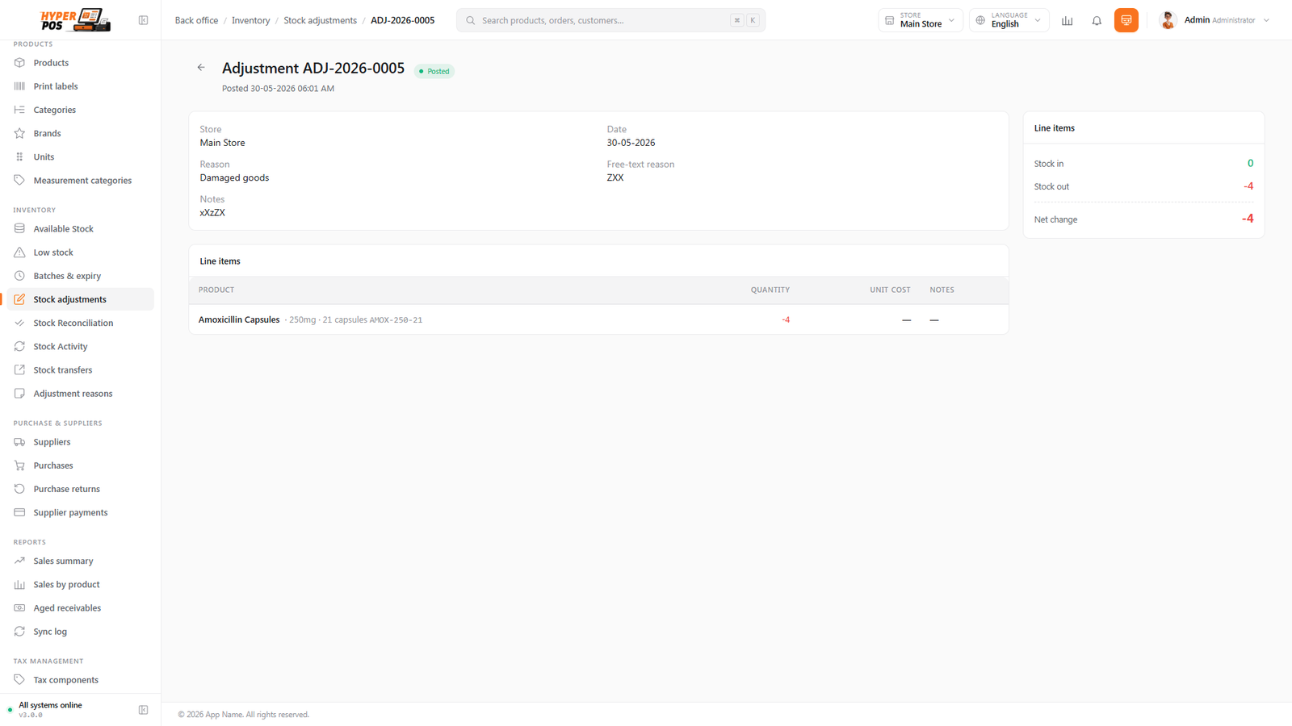Click the Hyper POS logo
The height and width of the screenshot is (726, 1292).
pyautogui.click(x=75, y=20)
